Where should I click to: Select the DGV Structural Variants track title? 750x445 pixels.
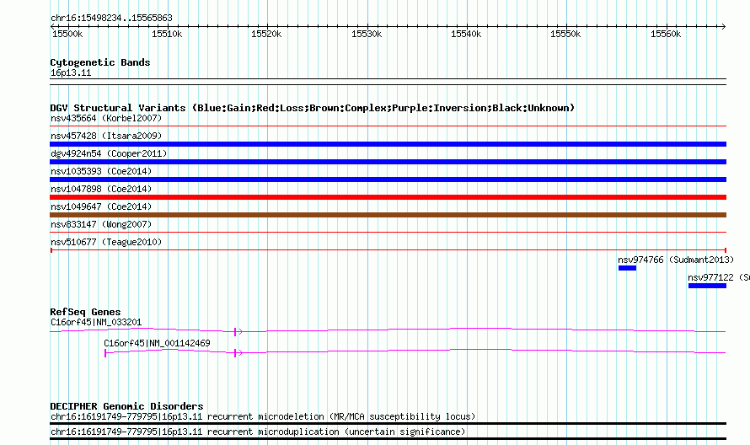(313, 108)
